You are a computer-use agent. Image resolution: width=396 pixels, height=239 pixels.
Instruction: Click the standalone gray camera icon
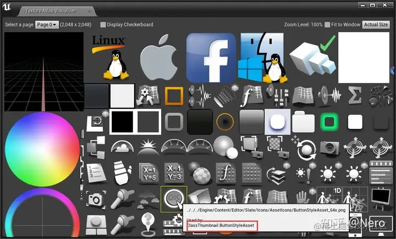coord(329,148)
